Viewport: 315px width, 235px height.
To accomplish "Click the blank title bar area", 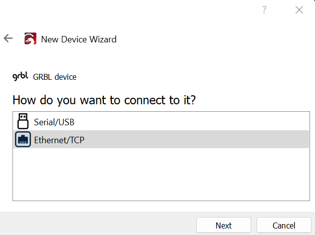I will point(130,10).
